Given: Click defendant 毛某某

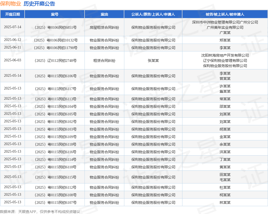Looking at the screenshot, I should (x=225, y=180).
